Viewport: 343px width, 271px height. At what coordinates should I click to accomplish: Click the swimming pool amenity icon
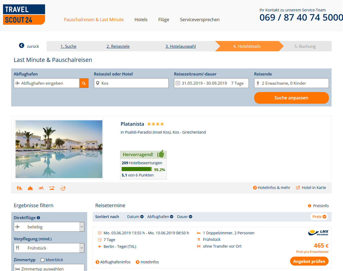[x=41, y=188]
